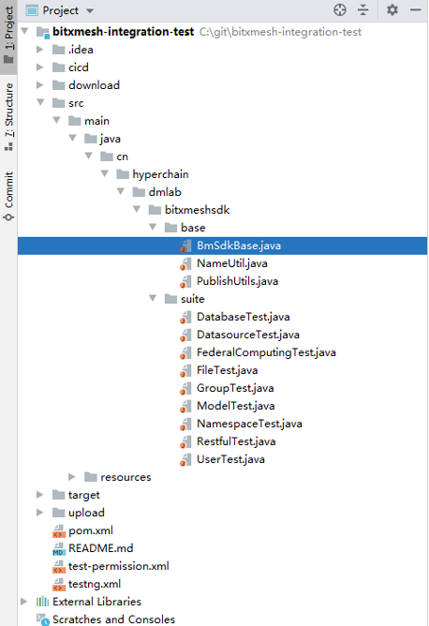Expand the .idea folder
Viewport: 429px width, 626px height.
pos(40,50)
